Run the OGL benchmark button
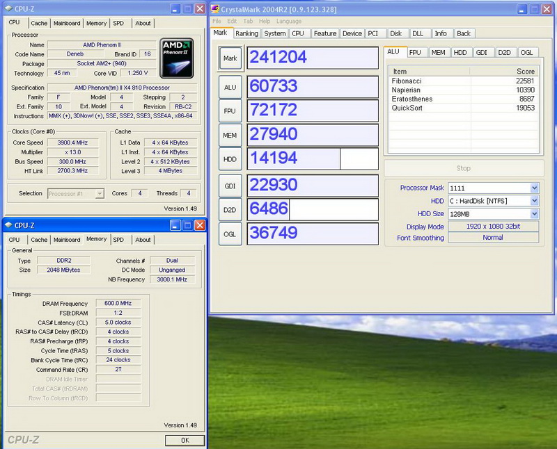 tap(230, 234)
